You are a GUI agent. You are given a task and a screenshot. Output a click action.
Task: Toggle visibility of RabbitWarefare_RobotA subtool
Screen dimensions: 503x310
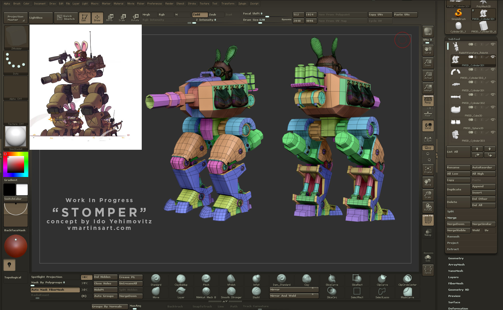[x=493, y=44]
